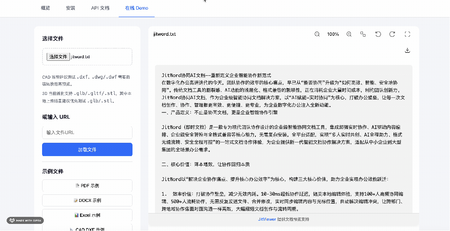Click the jitword.txt title in viewer header
Screen dimensions: 450x231
(x=165, y=34)
